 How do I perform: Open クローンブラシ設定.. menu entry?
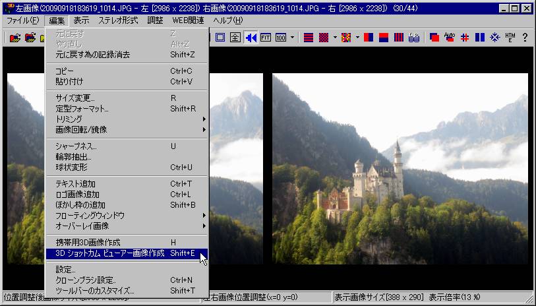tap(127, 280)
